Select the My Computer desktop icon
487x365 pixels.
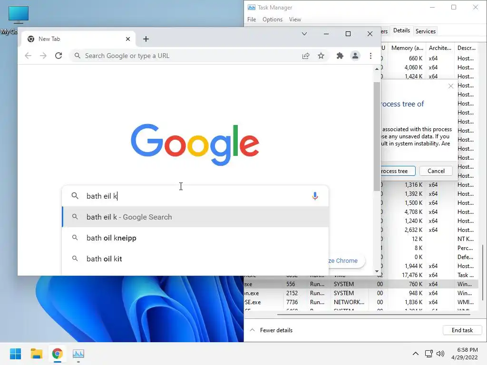pos(18,19)
